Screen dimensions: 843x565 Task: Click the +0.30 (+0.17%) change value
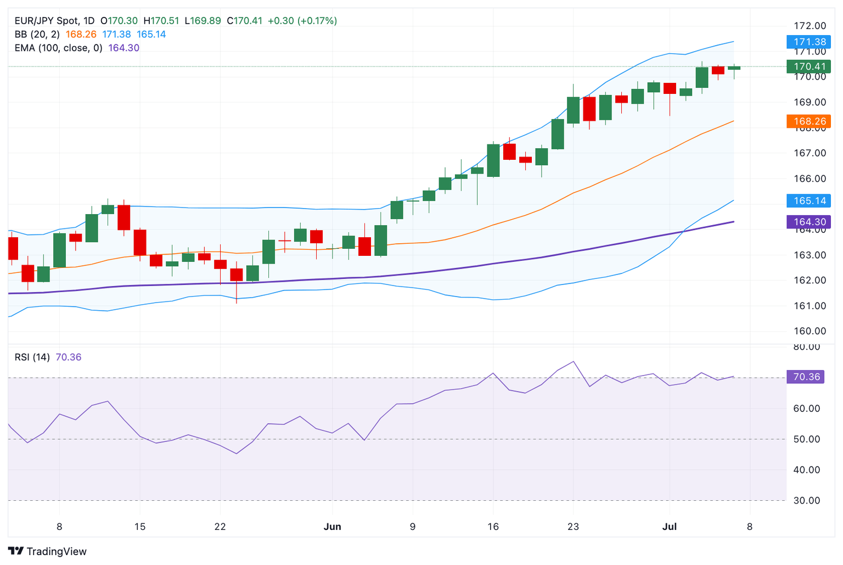click(x=302, y=21)
